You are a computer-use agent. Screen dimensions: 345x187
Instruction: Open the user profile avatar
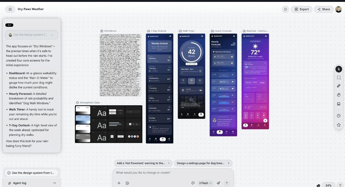coord(339,9)
